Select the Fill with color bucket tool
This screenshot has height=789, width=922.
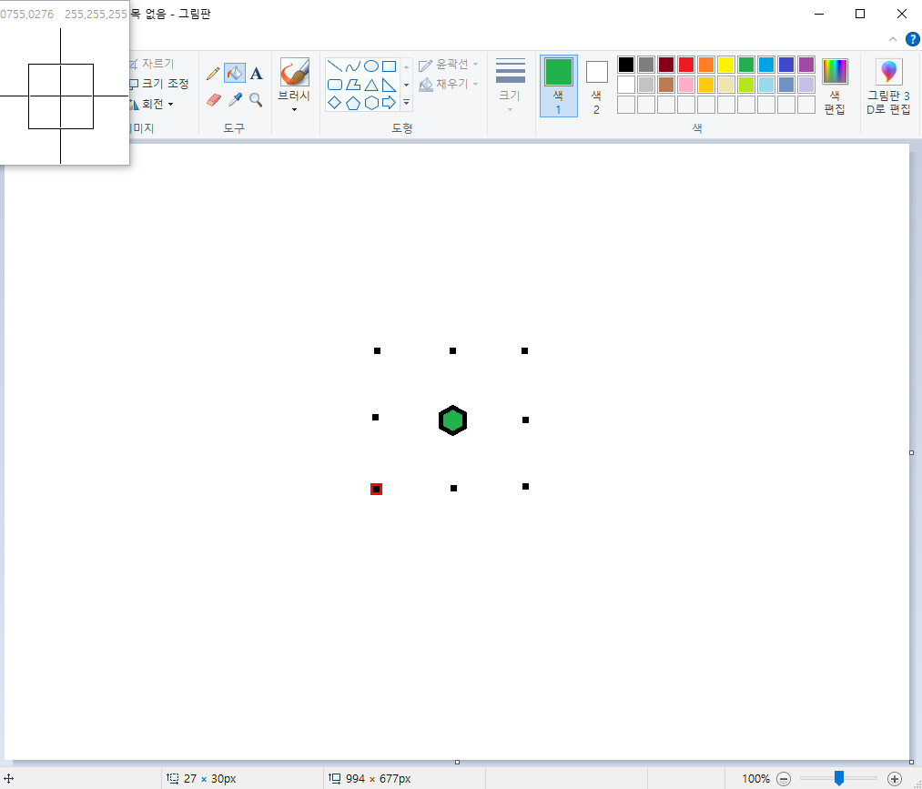tap(235, 74)
